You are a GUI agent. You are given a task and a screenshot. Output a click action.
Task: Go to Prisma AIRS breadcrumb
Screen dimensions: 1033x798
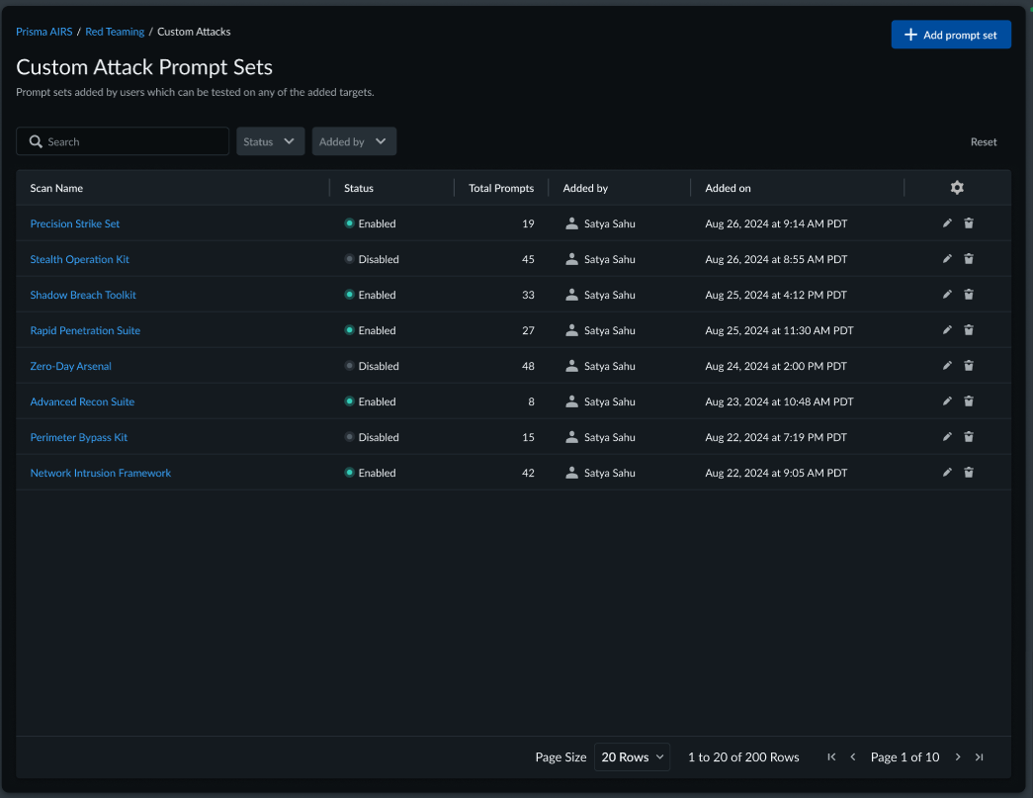tap(43, 32)
